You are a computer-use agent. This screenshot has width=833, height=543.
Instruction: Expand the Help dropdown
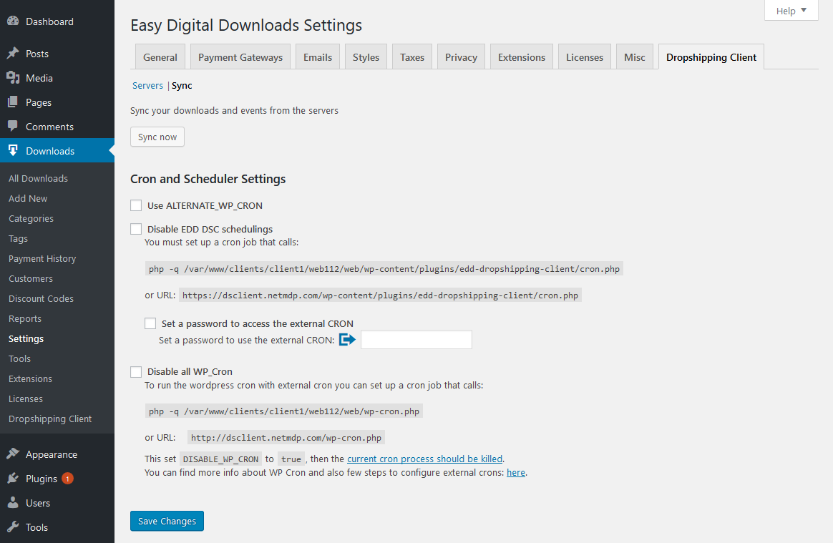pyautogui.click(x=791, y=11)
